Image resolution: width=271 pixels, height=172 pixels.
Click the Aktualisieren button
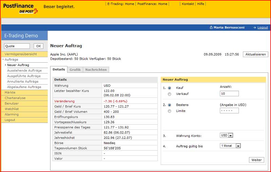click(x=255, y=54)
